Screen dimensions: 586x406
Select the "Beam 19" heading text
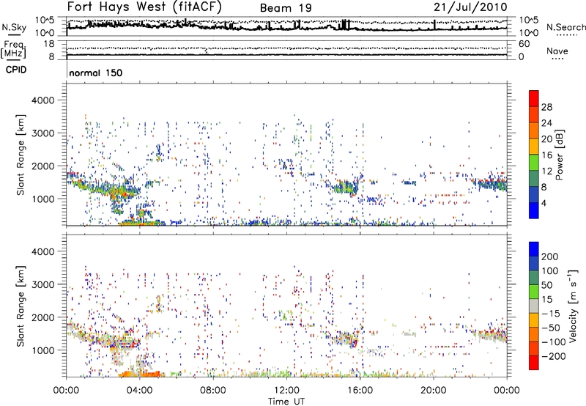286,8
